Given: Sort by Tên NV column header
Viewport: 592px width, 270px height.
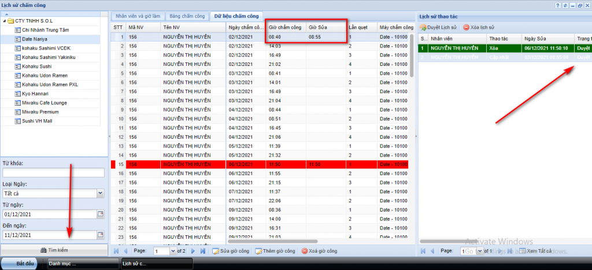Looking at the screenshot, I should click(x=193, y=27).
